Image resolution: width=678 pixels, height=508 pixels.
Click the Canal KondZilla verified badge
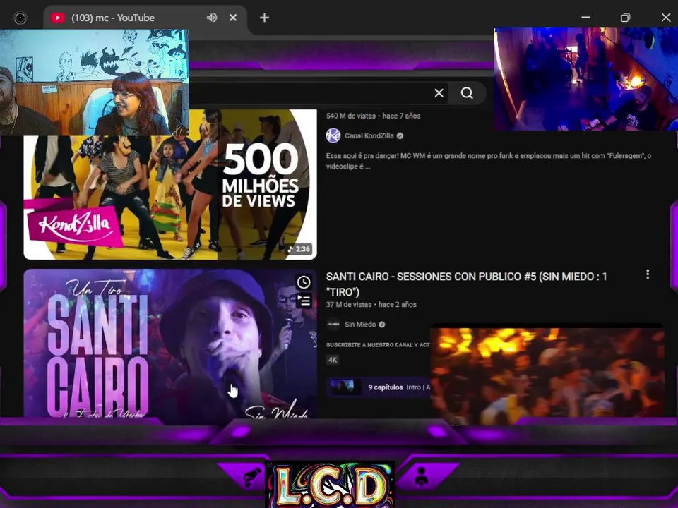[x=400, y=135]
